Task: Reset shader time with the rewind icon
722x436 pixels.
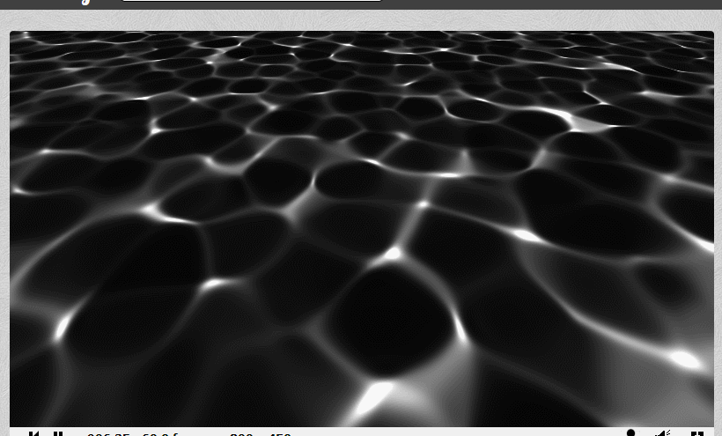Action: coord(33,433)
